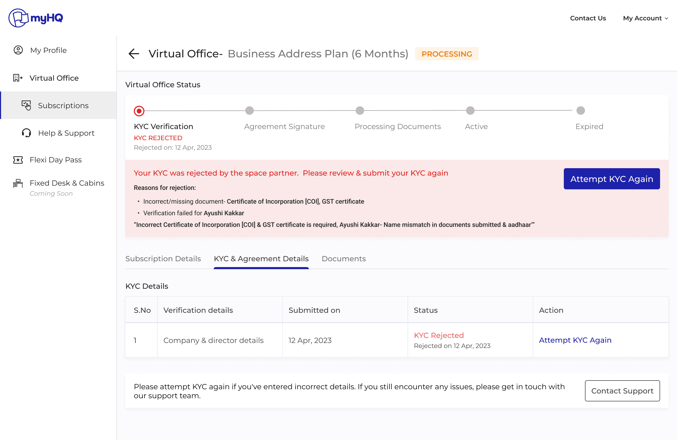Open the Virtual Office sidebar section

click(54, 78)
